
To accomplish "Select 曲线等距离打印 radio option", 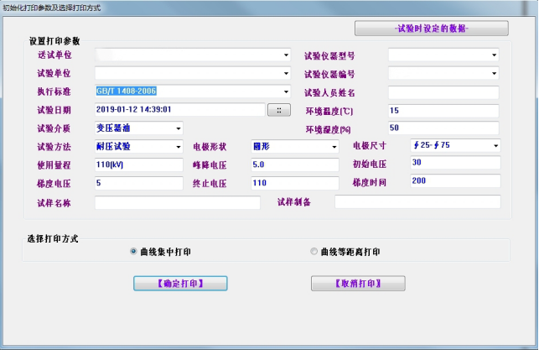I will [314, 251].
